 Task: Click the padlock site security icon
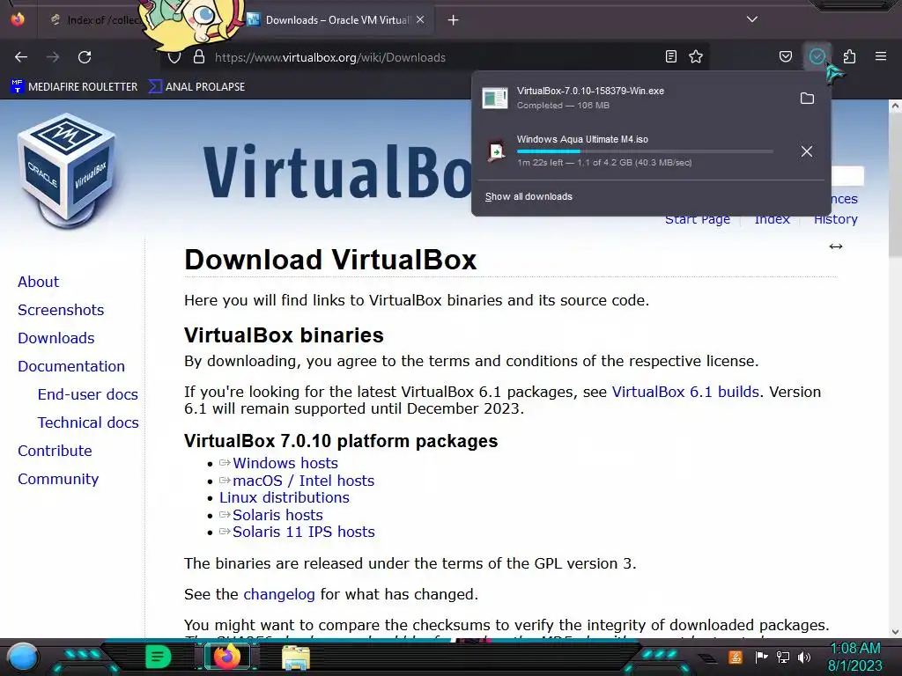click(199, 57)
